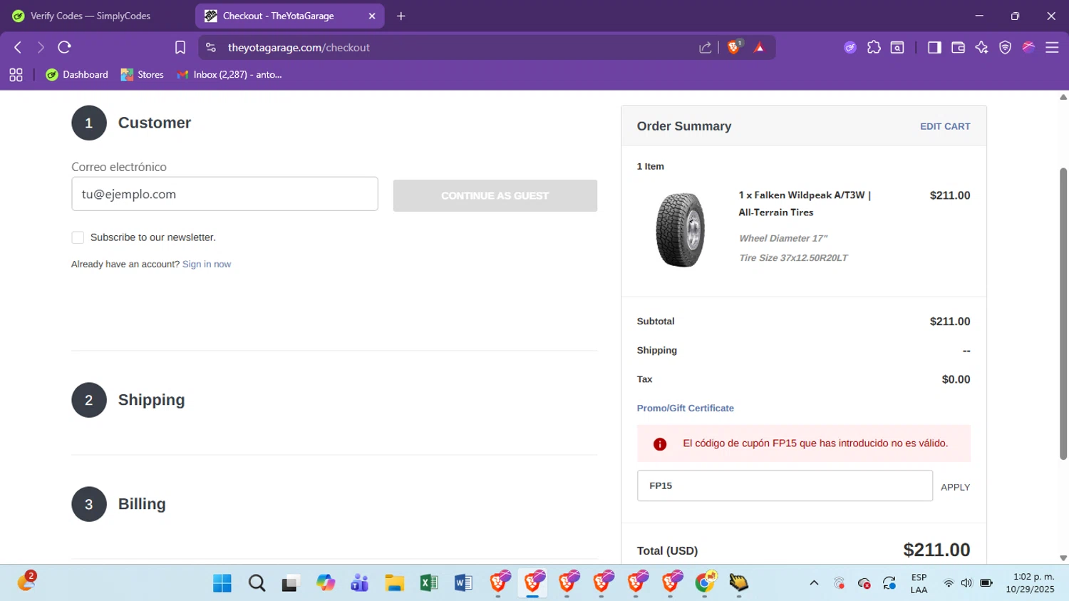The width and height of the screenshot is (1069, 601).
Task: Toggle the Promo/Gift Certificate link
Action: [x=686, y=408]
